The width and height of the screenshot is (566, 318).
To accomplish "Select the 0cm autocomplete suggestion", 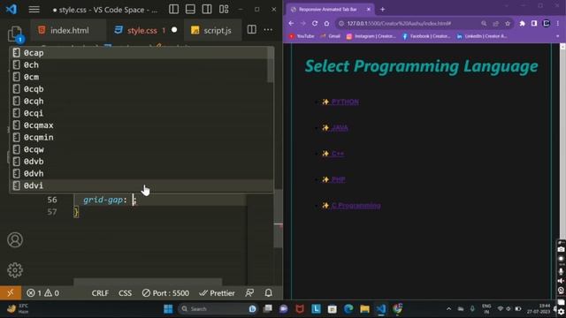I will coord(141,77).
